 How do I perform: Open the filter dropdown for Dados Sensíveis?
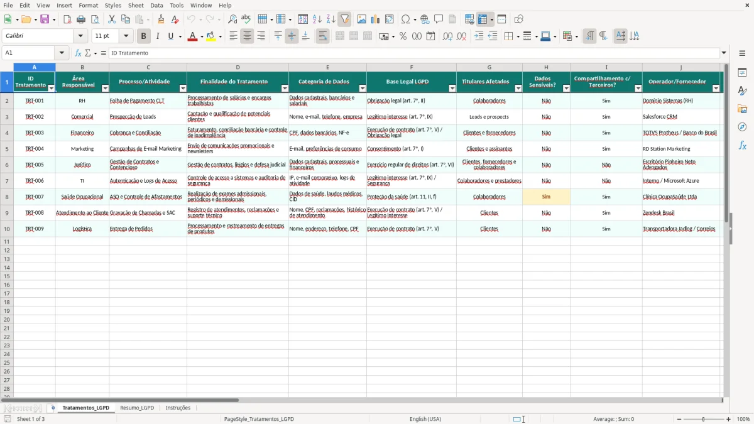coord(566,89)
